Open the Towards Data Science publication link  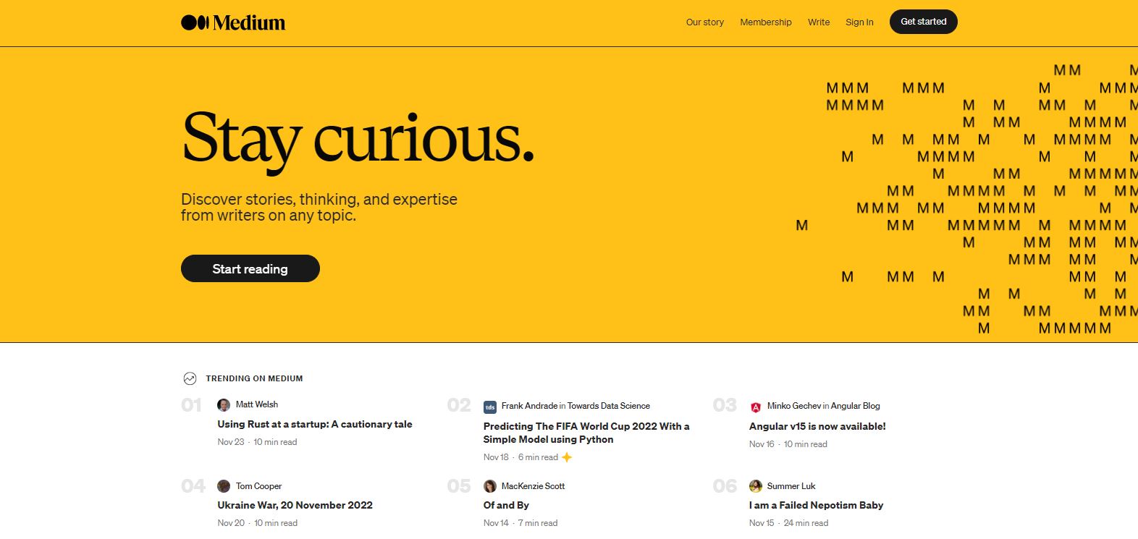609,406
